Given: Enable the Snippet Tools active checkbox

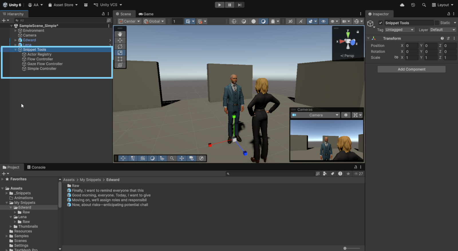Looking at the screenshot, I should tap(380, 23).
